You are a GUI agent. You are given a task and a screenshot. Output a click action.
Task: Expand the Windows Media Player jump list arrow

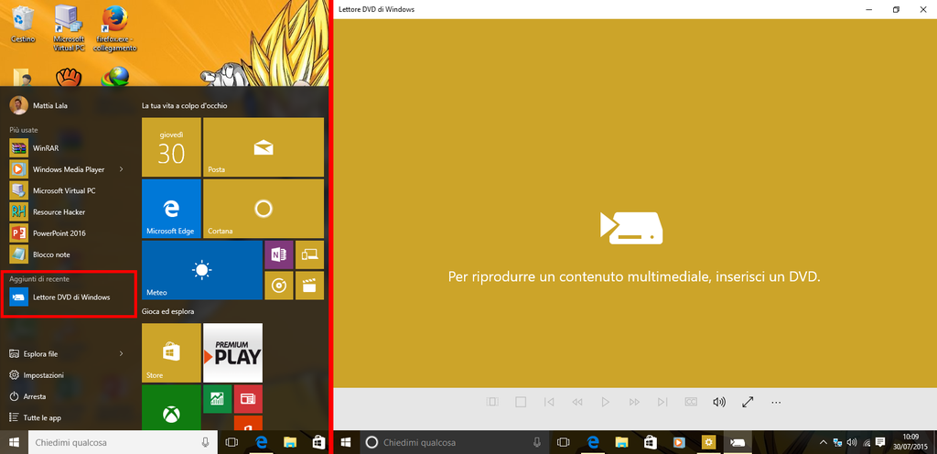tap(122, 169)
